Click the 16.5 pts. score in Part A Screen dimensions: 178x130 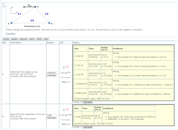point(65,73)
